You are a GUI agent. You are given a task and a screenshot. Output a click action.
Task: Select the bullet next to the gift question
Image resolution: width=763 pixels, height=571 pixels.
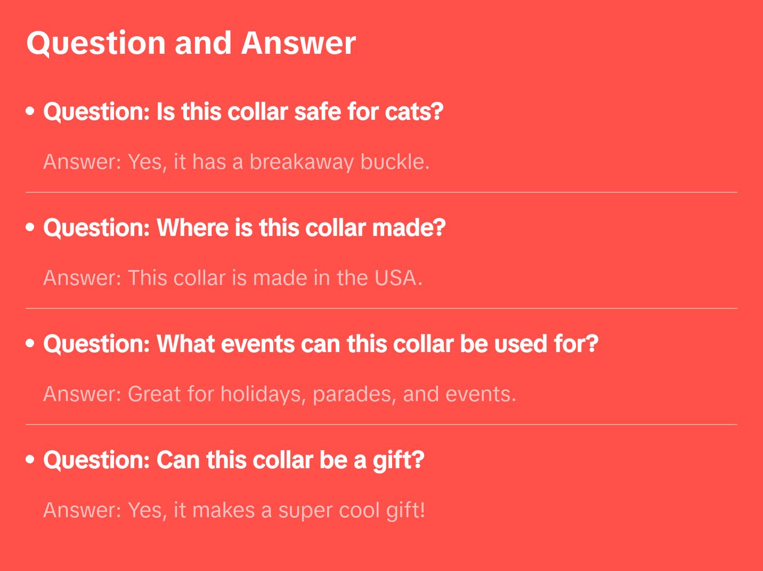(x=30, y=460)
